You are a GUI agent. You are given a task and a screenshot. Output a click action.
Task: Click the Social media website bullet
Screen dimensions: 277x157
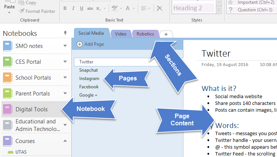[x=239, y=96]
